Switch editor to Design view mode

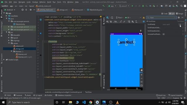pos(179,14)
